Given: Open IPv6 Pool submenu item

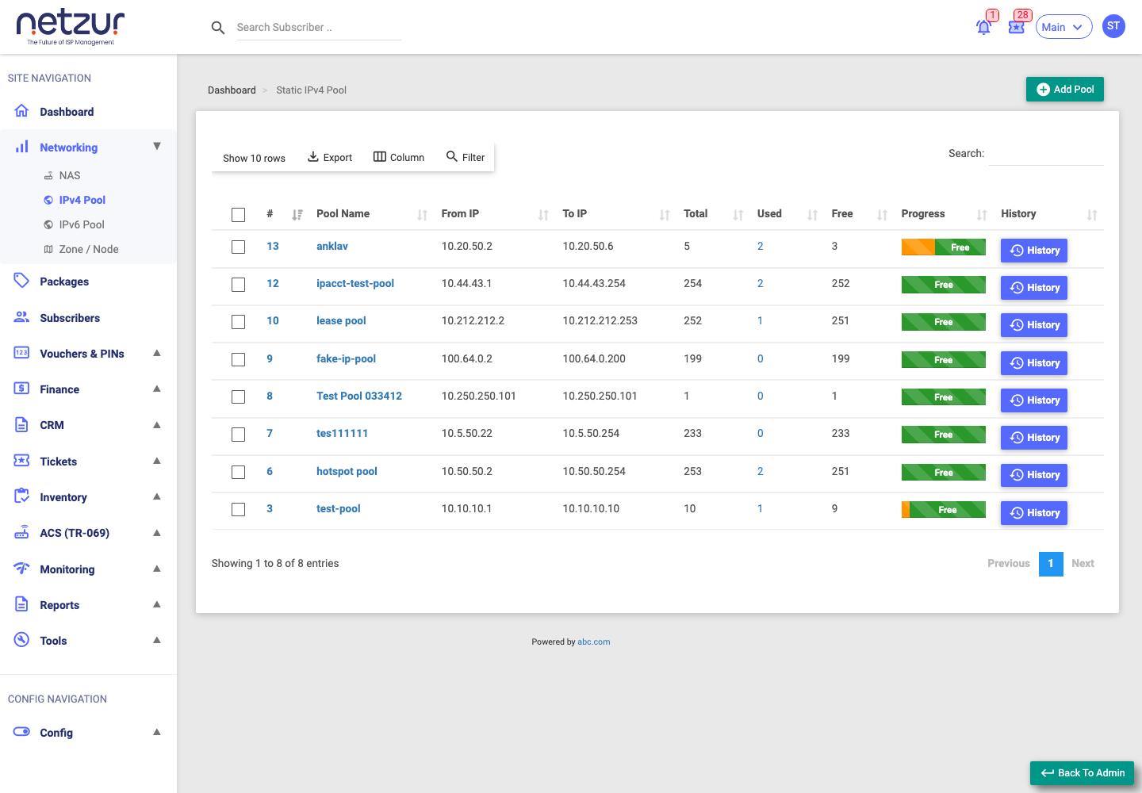Looking at the screenshot, I should 82,224.
